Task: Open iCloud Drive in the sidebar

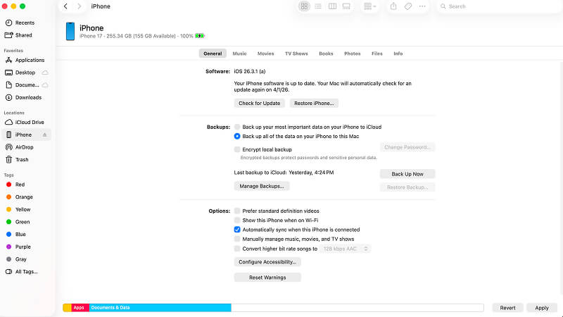Action: point(30,122)
